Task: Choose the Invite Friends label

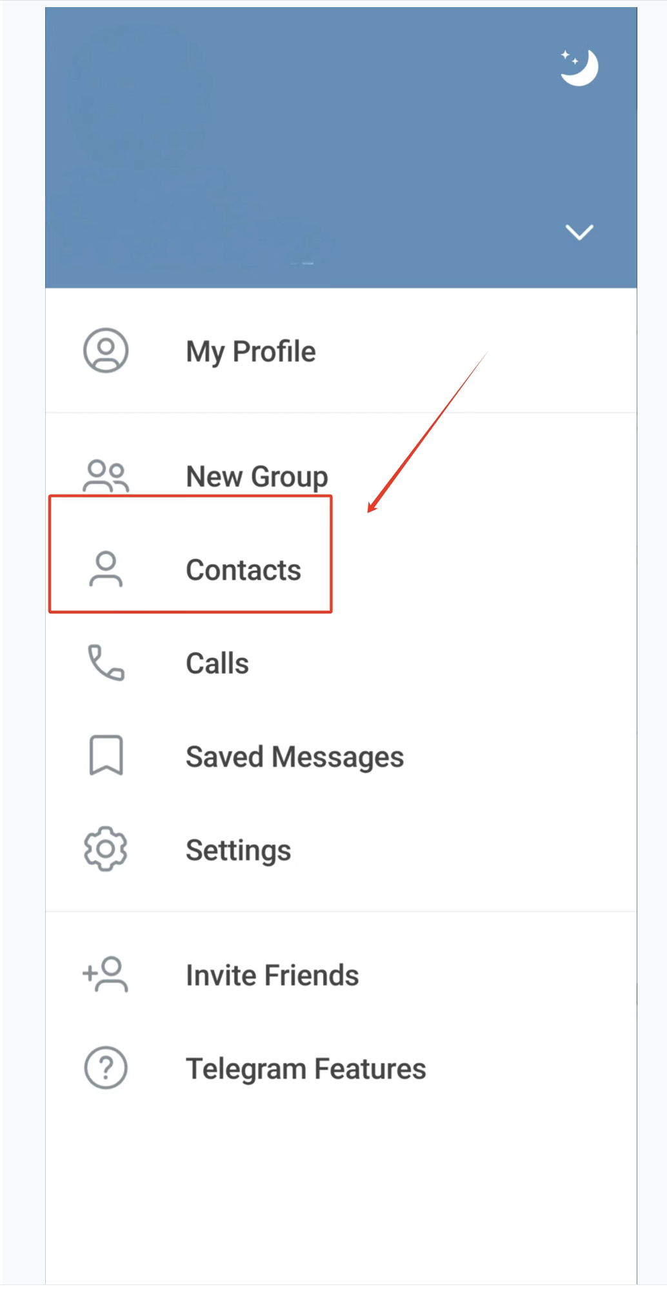Action: [x=272, y=975]
